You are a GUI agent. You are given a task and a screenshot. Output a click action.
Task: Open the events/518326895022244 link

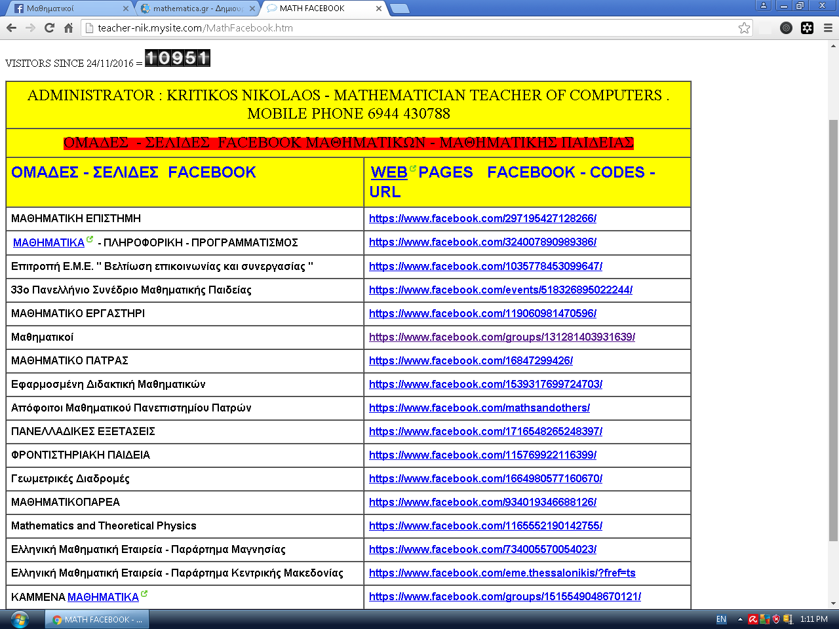click(x=501, y=290)
